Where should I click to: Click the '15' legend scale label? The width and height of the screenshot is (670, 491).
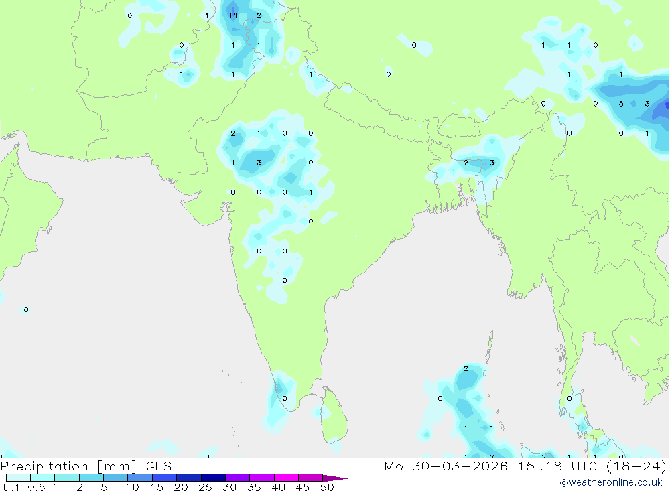pyautogui.click(x=157, y=487)
